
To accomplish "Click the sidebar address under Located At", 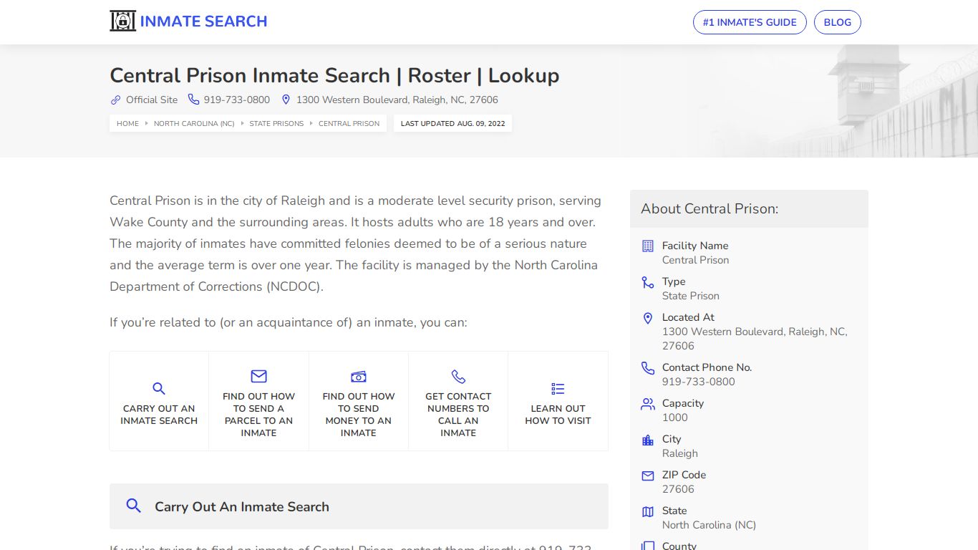I will [x=755, y=339].
